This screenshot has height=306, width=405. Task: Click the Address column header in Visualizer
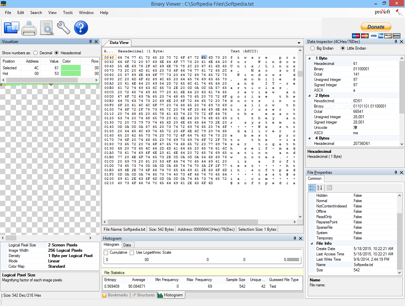point(32,61)
